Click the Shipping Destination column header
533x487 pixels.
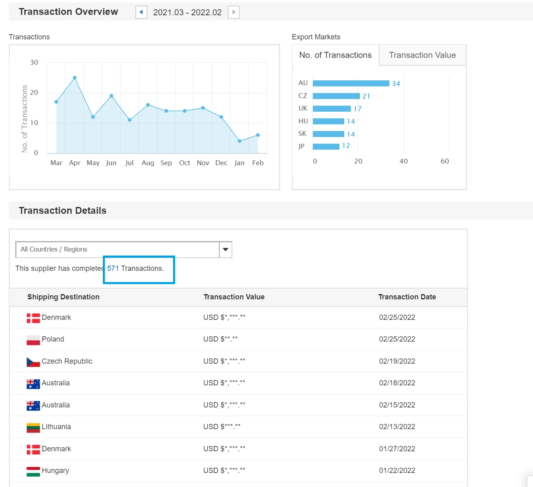(63, 297)
